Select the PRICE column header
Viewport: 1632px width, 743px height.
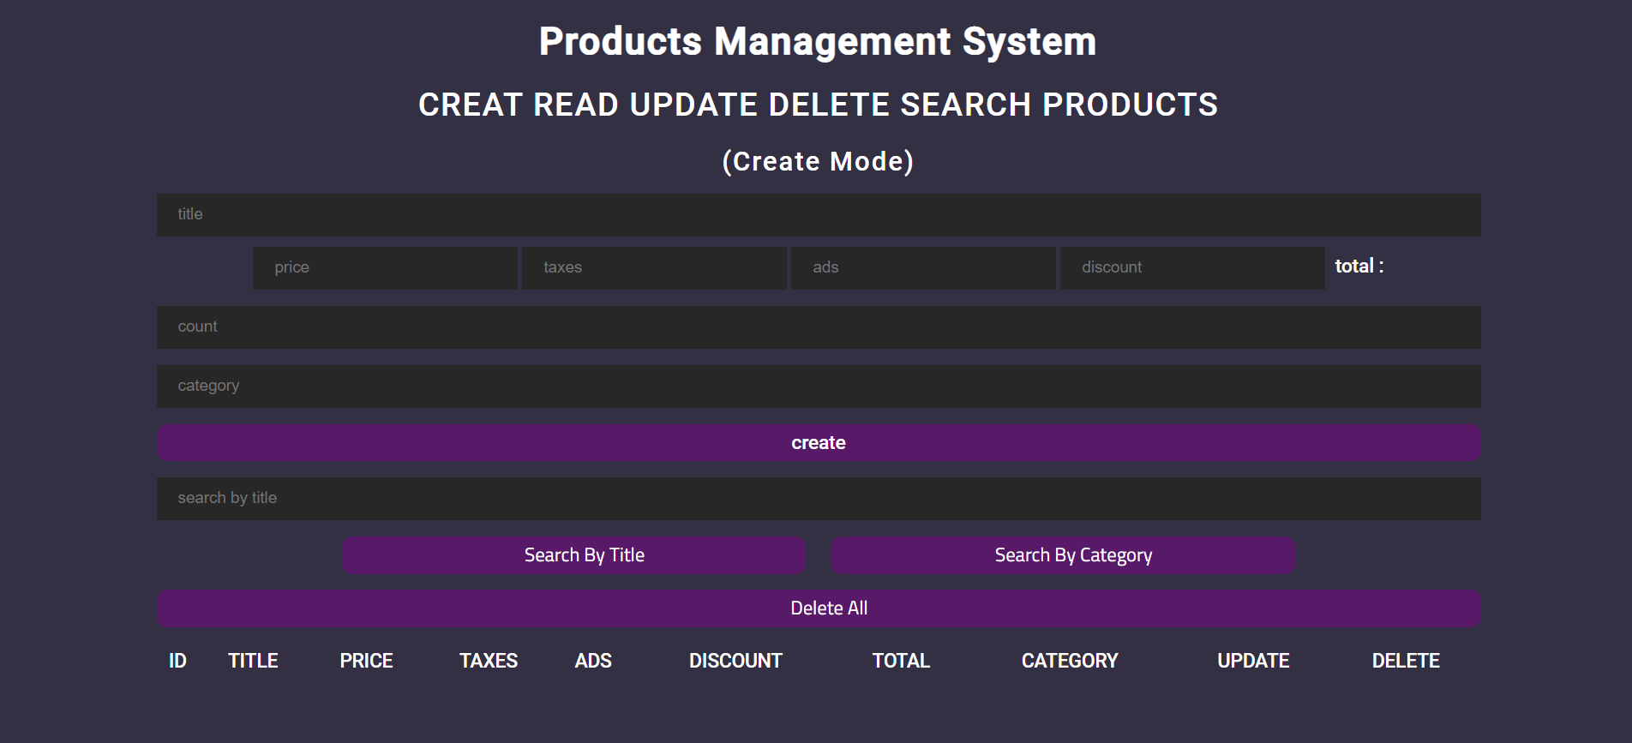point(366,661)
